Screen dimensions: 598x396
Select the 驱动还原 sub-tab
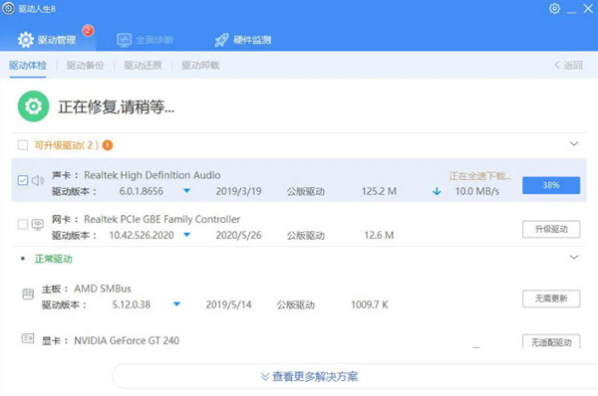[x=143, y=66]
